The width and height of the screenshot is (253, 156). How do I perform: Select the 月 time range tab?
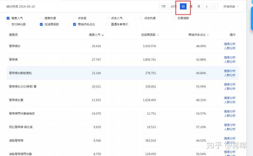coord(199,6)
